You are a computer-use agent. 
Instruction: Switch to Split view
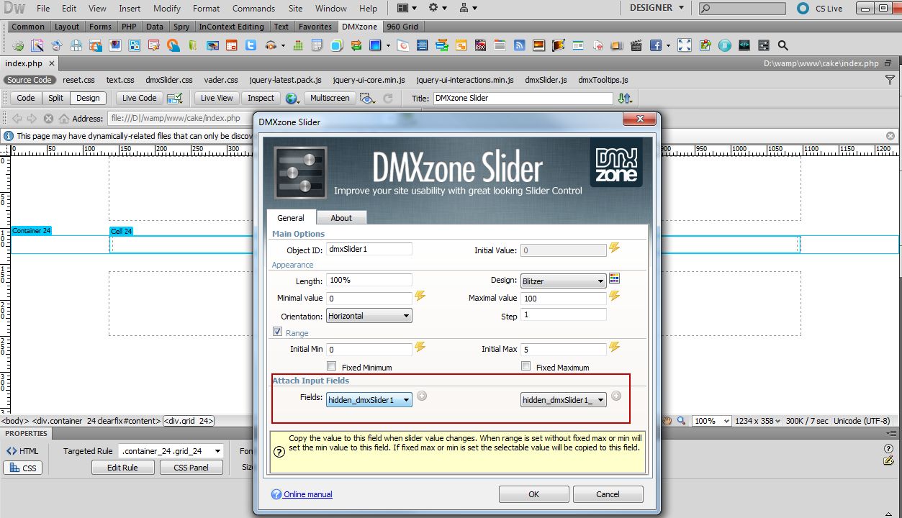(56, 98)
